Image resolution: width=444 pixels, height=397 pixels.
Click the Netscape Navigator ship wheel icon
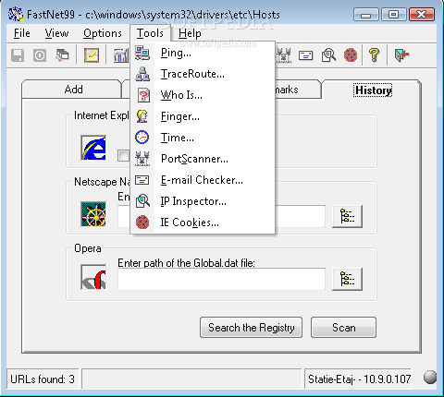click(x=93, y=214)
